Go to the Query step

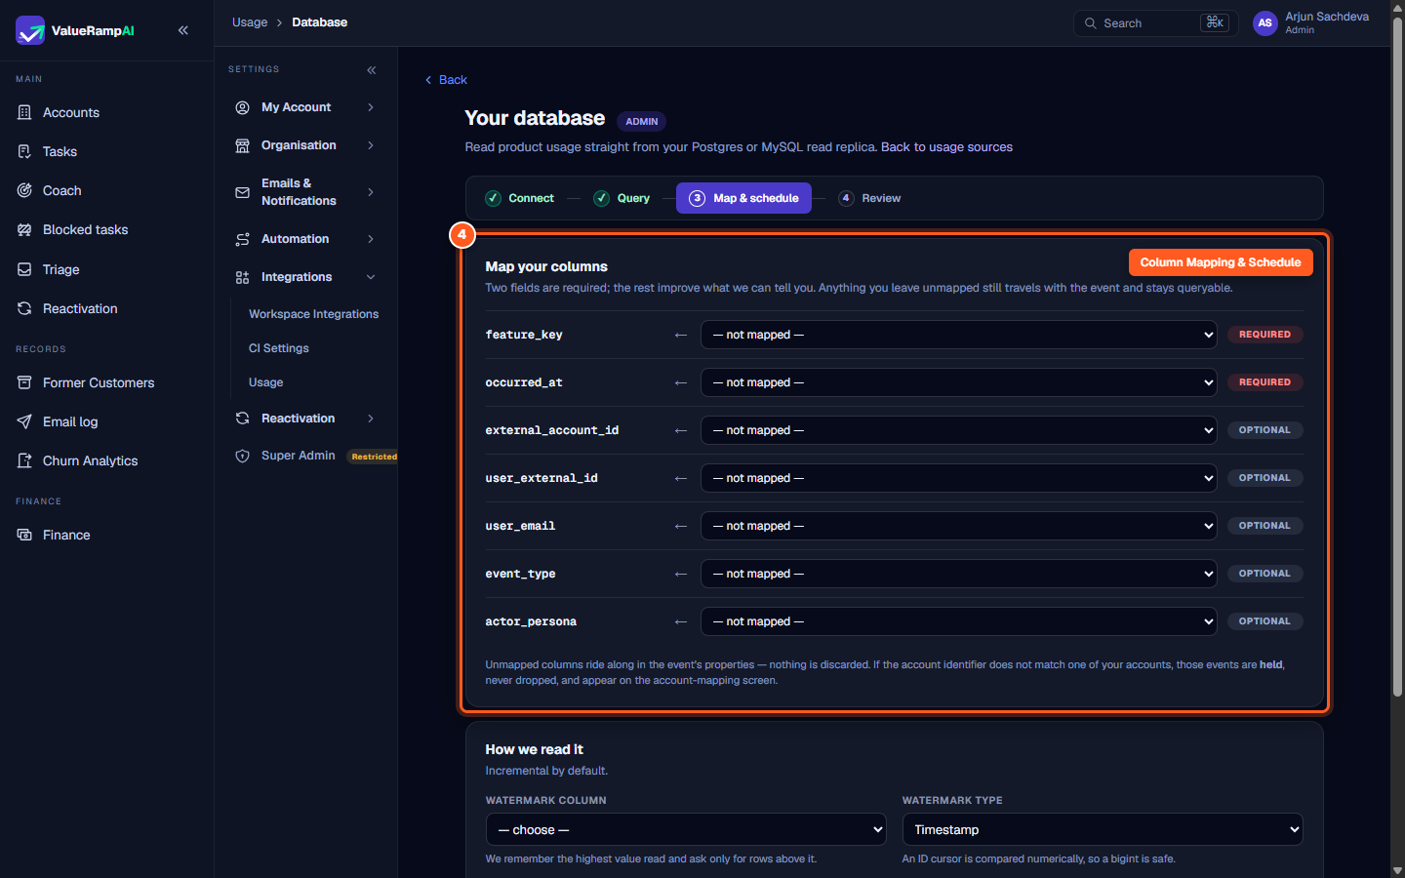click(x=622, y=198)
